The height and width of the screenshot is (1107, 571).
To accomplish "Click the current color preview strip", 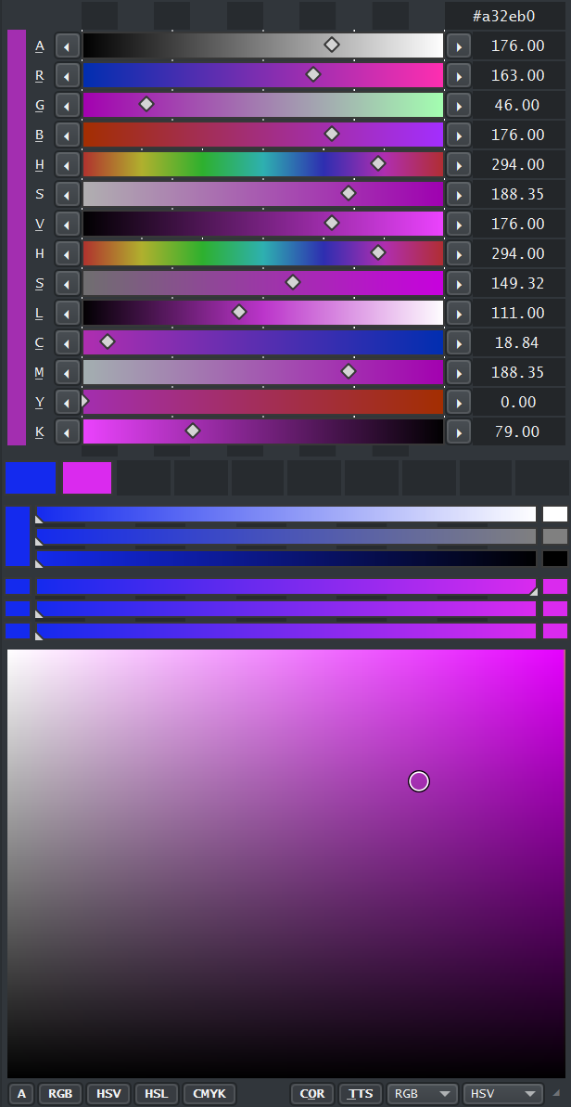I will [x=16, y=238].
